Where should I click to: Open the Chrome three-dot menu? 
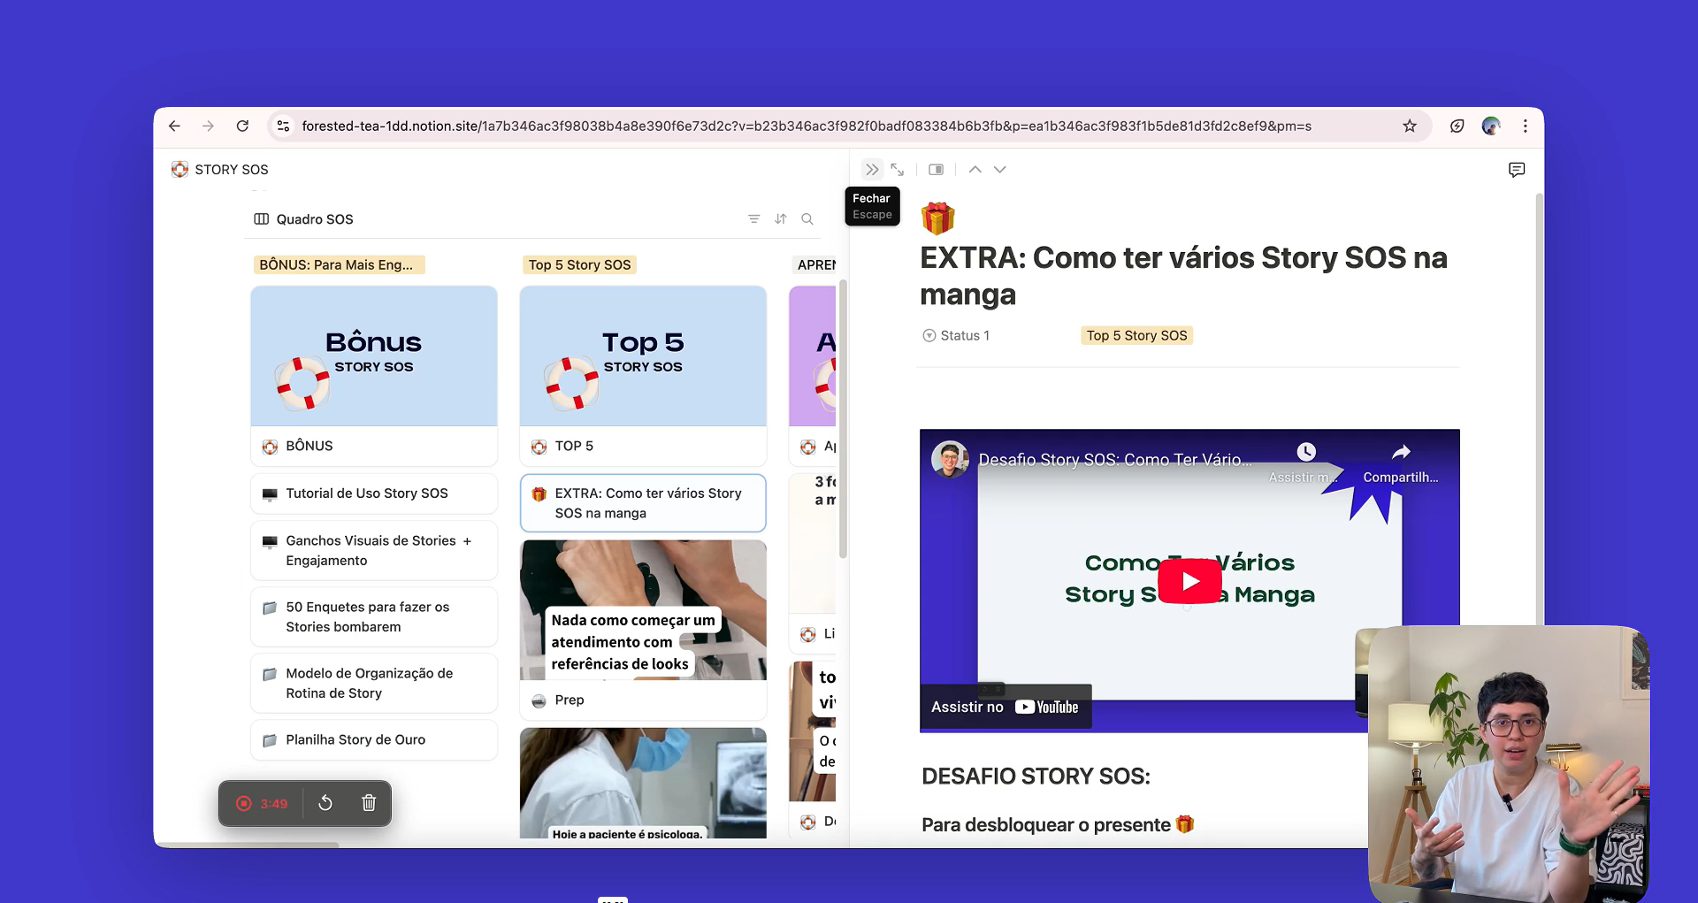click(1526, 126)
